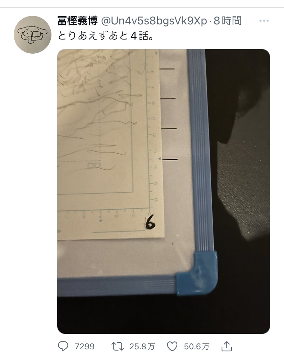The image size is (284, 361).
Task: Open the three-dot more options menu
Action: point(264,21)
